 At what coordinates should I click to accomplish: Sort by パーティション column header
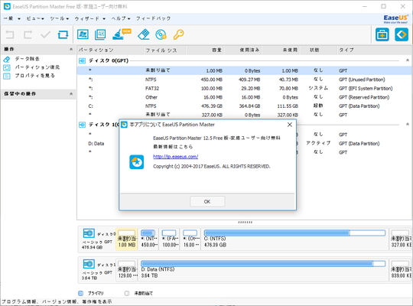[110, 50]
